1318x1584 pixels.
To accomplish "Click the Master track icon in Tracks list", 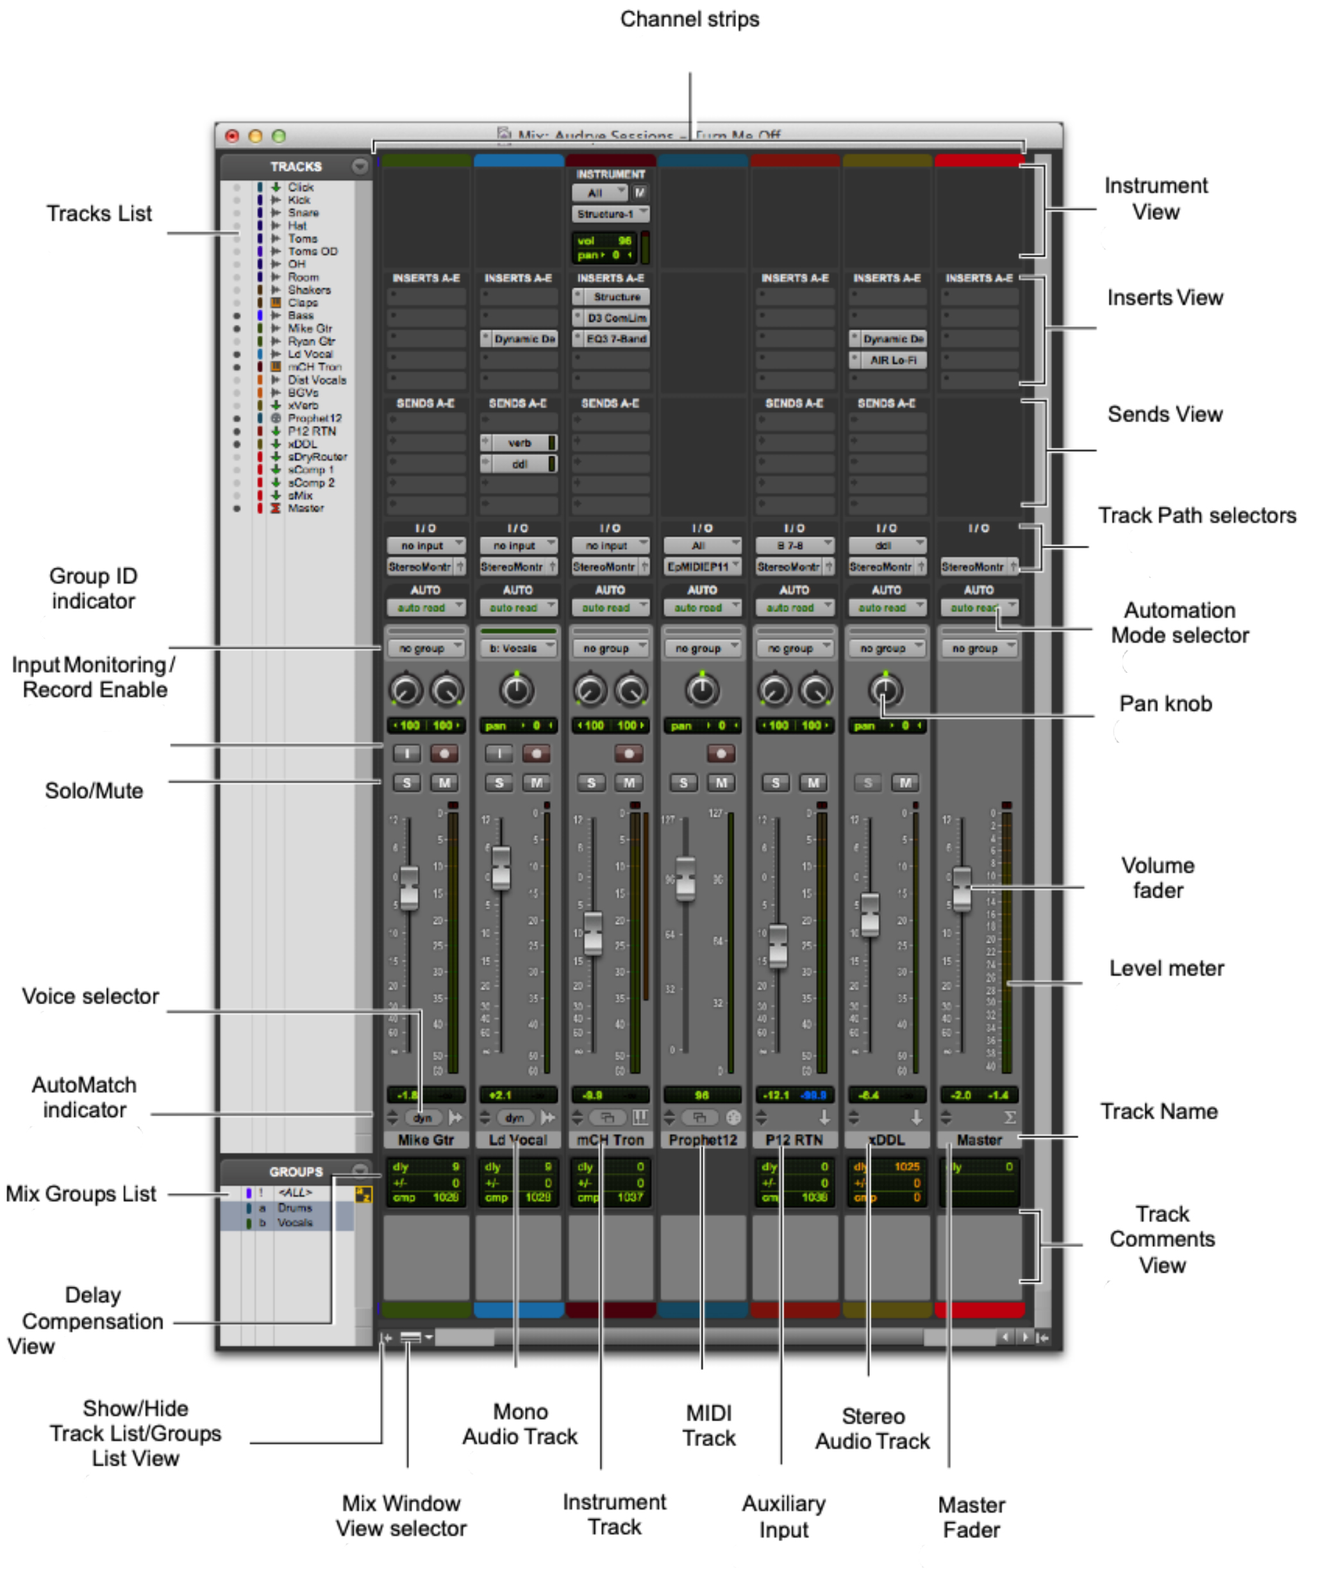I will pos(276,508).
